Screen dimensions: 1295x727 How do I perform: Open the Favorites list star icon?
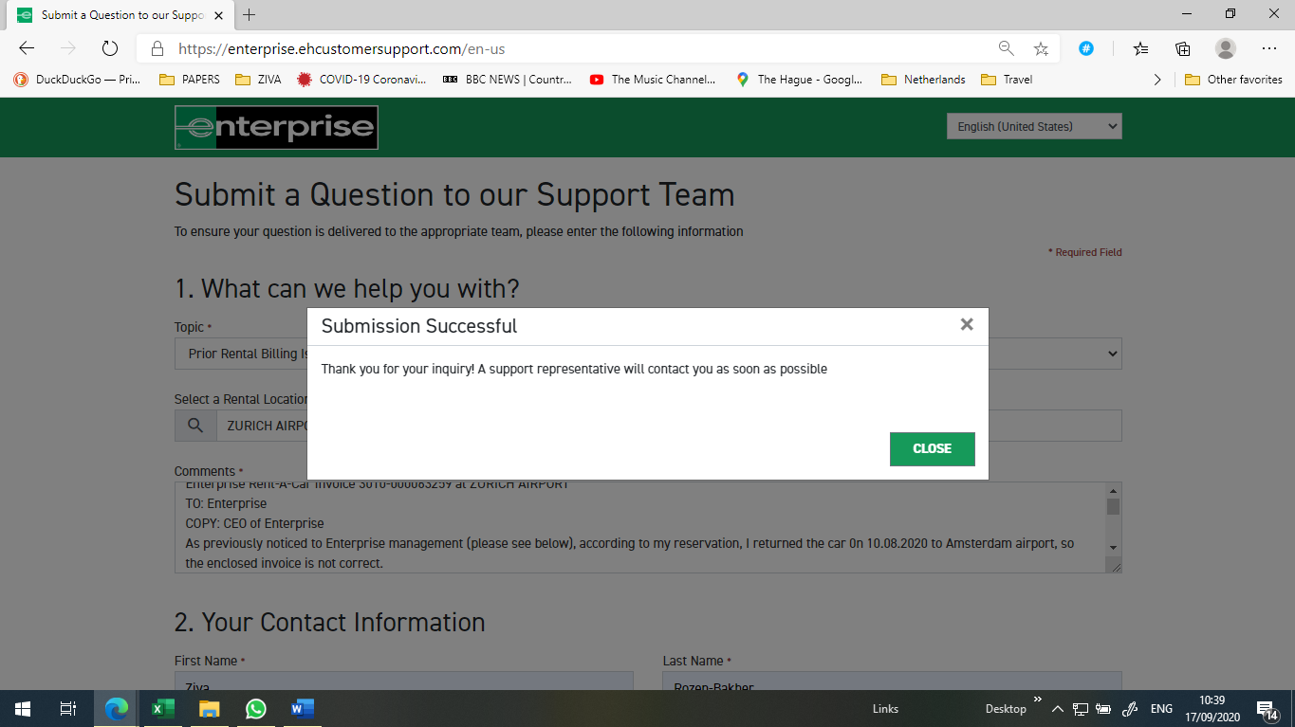pos(1138,47)
